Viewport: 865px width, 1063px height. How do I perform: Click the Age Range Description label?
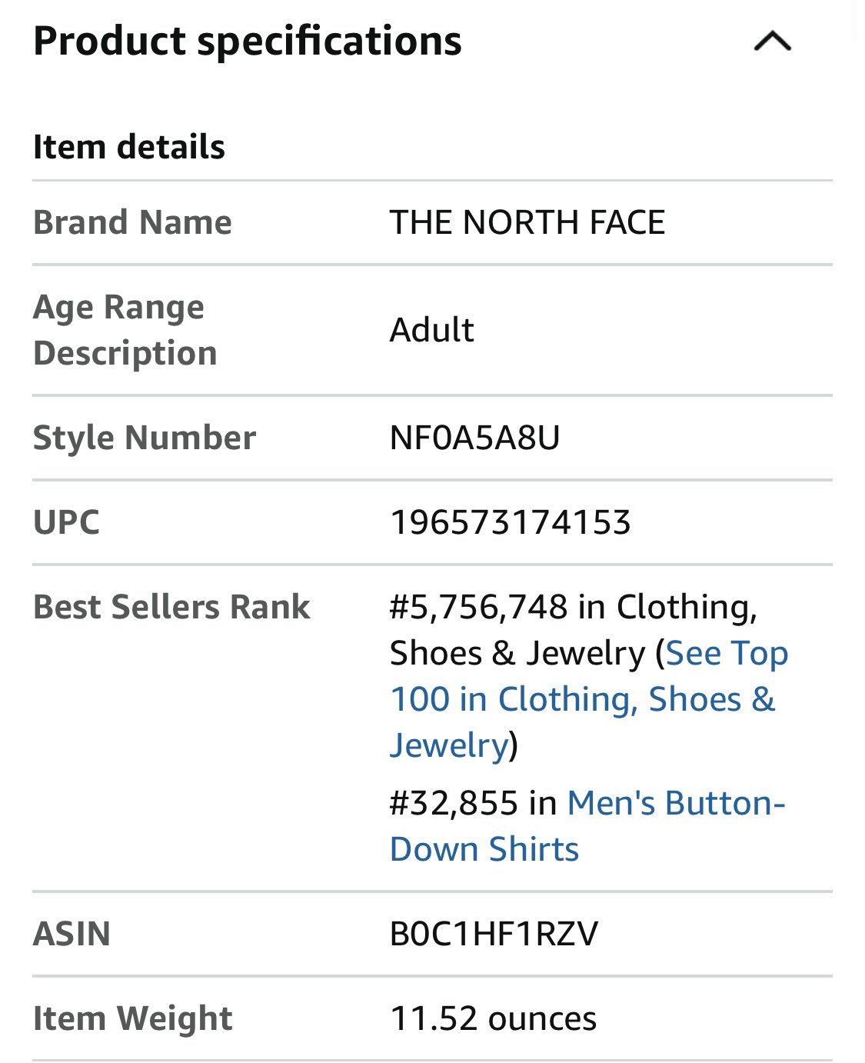125,330
